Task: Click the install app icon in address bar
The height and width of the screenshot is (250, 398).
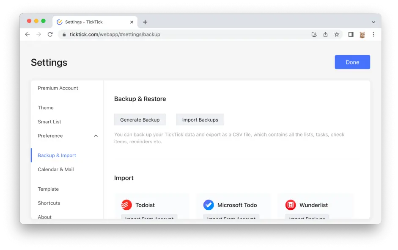Action: point(314,34)
